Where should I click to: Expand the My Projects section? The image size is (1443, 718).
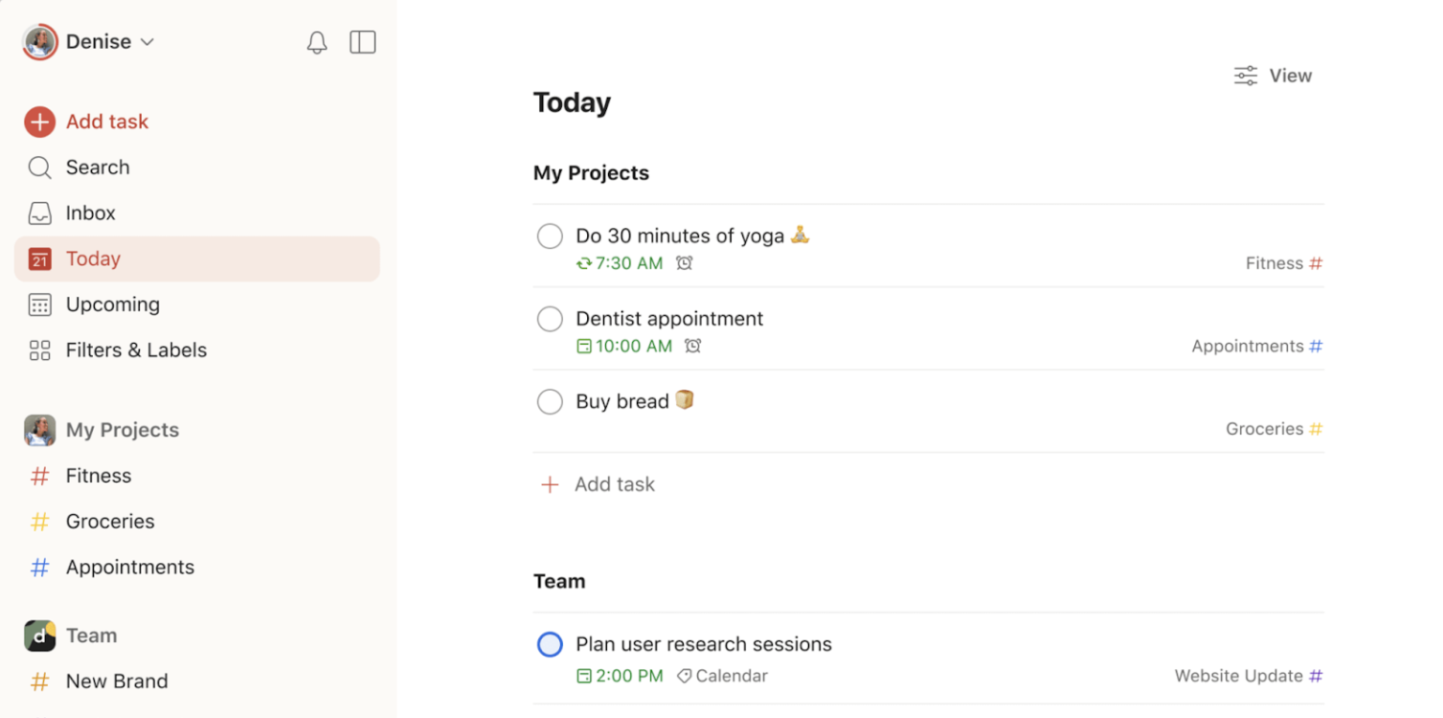(x=122, y=429)
